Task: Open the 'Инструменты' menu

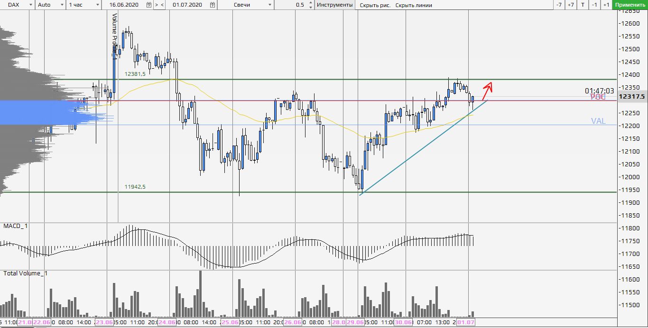Action: 334,5
